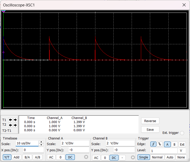This screenshot has width=190, height=162.
Task: Click Channel A terminal indicator circle
Action: [x=86, y=157]
